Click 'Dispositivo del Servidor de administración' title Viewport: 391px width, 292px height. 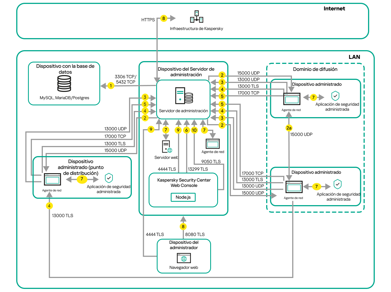(186, 72)
